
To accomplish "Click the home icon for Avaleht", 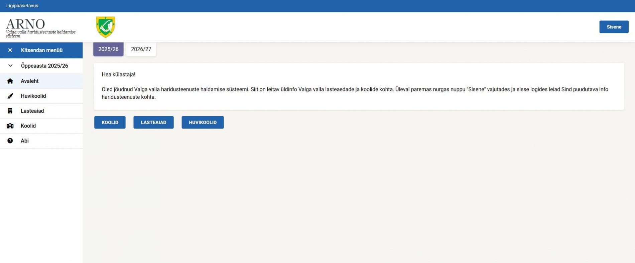I will point(10,81).
